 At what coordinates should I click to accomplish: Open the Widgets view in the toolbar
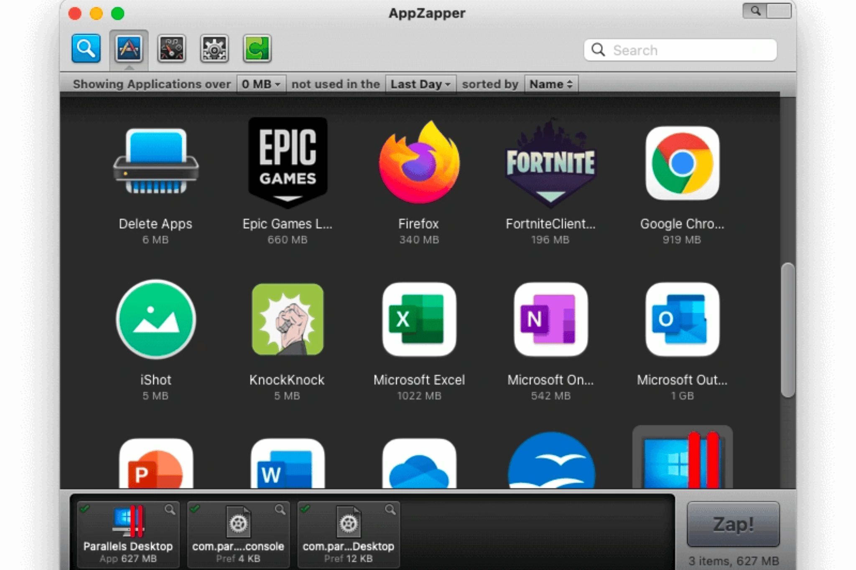click(172, 49)
